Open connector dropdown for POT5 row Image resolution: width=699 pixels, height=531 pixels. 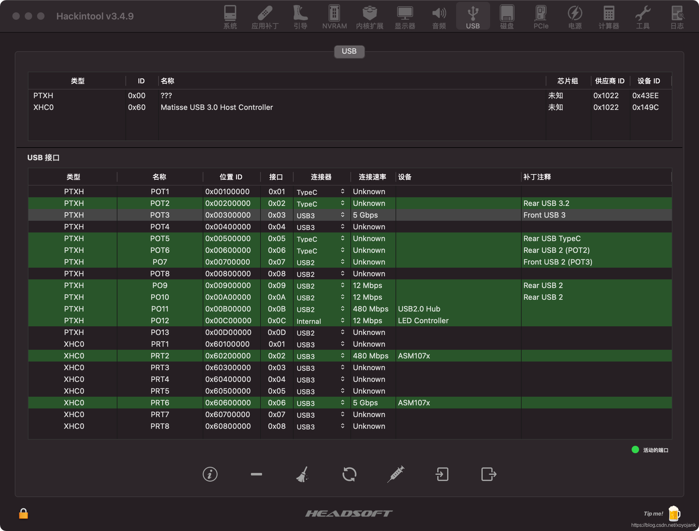(342, 238)
